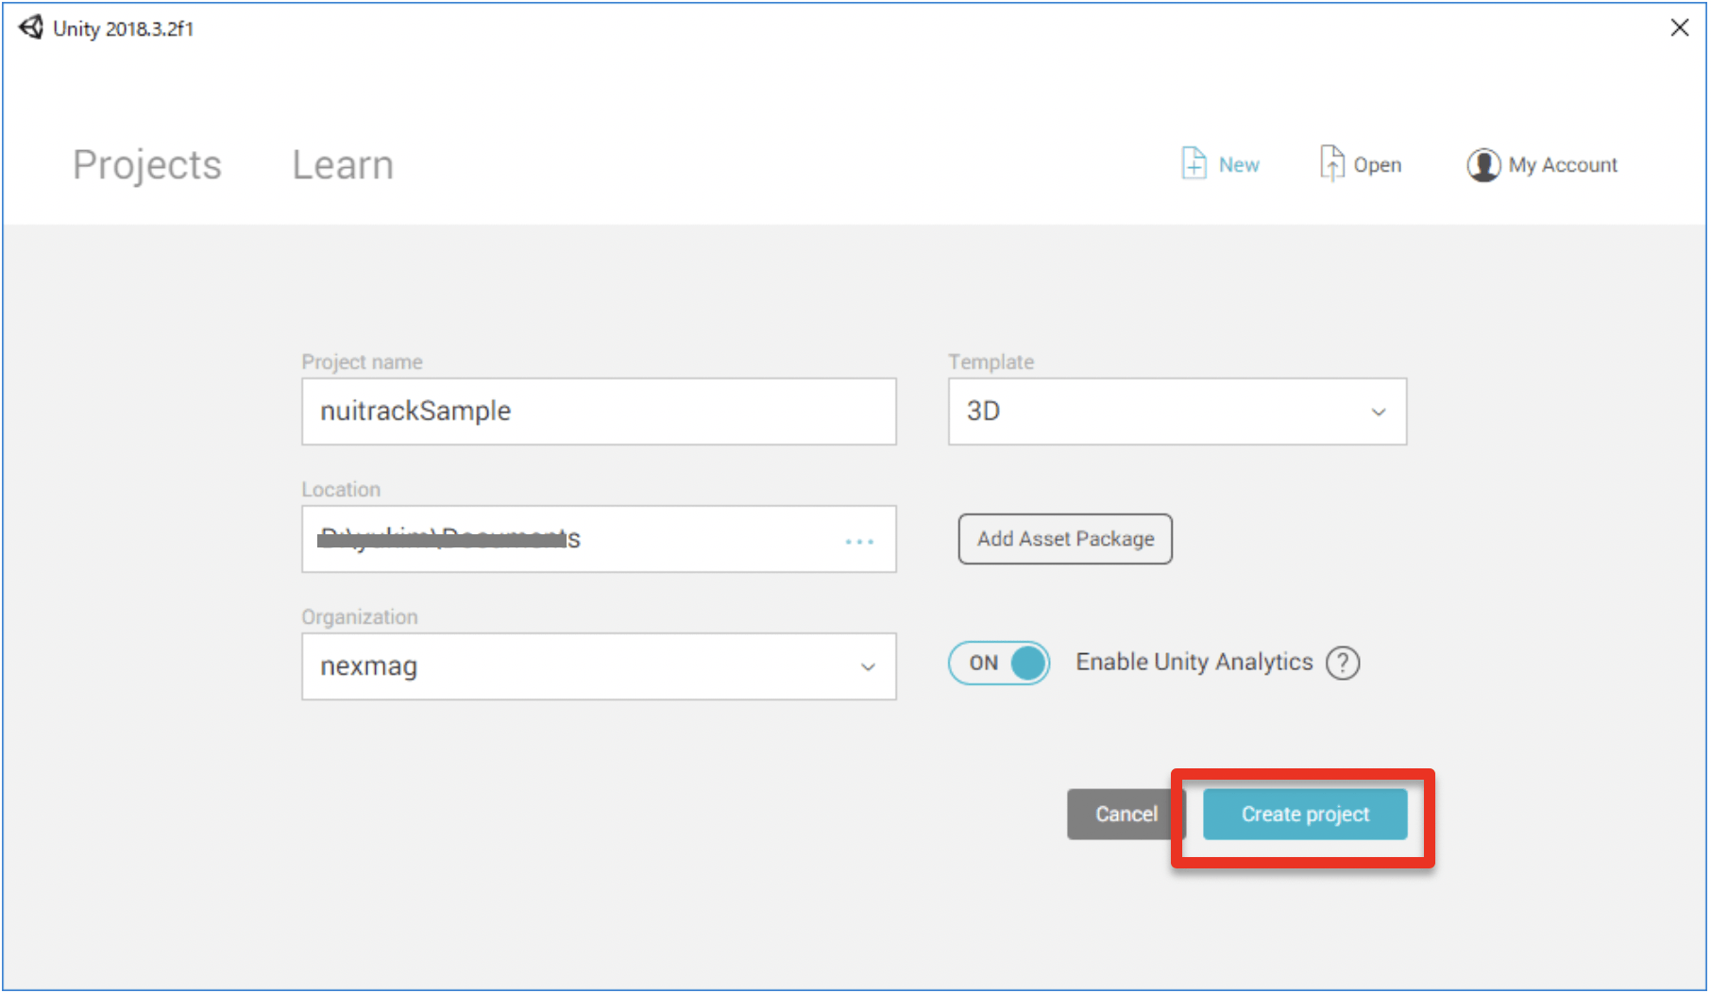The image size is (1711, 993).
Task: Open the Organization dropdown showing nexmag
Action: click(599, 666)
